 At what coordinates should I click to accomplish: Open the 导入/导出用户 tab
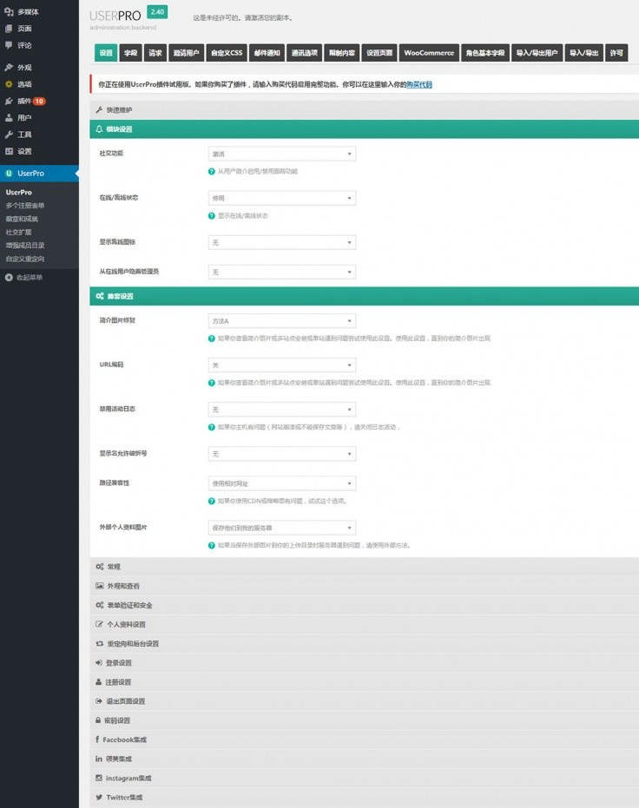[537, 53]
